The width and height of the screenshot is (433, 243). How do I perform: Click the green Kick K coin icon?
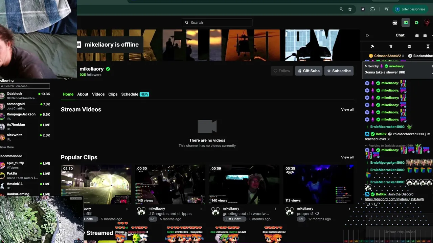(x=416, y=23)
